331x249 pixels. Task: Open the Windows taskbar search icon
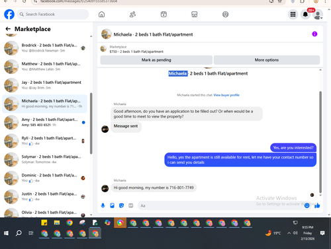pyautogui.click(x=19, y=233)
